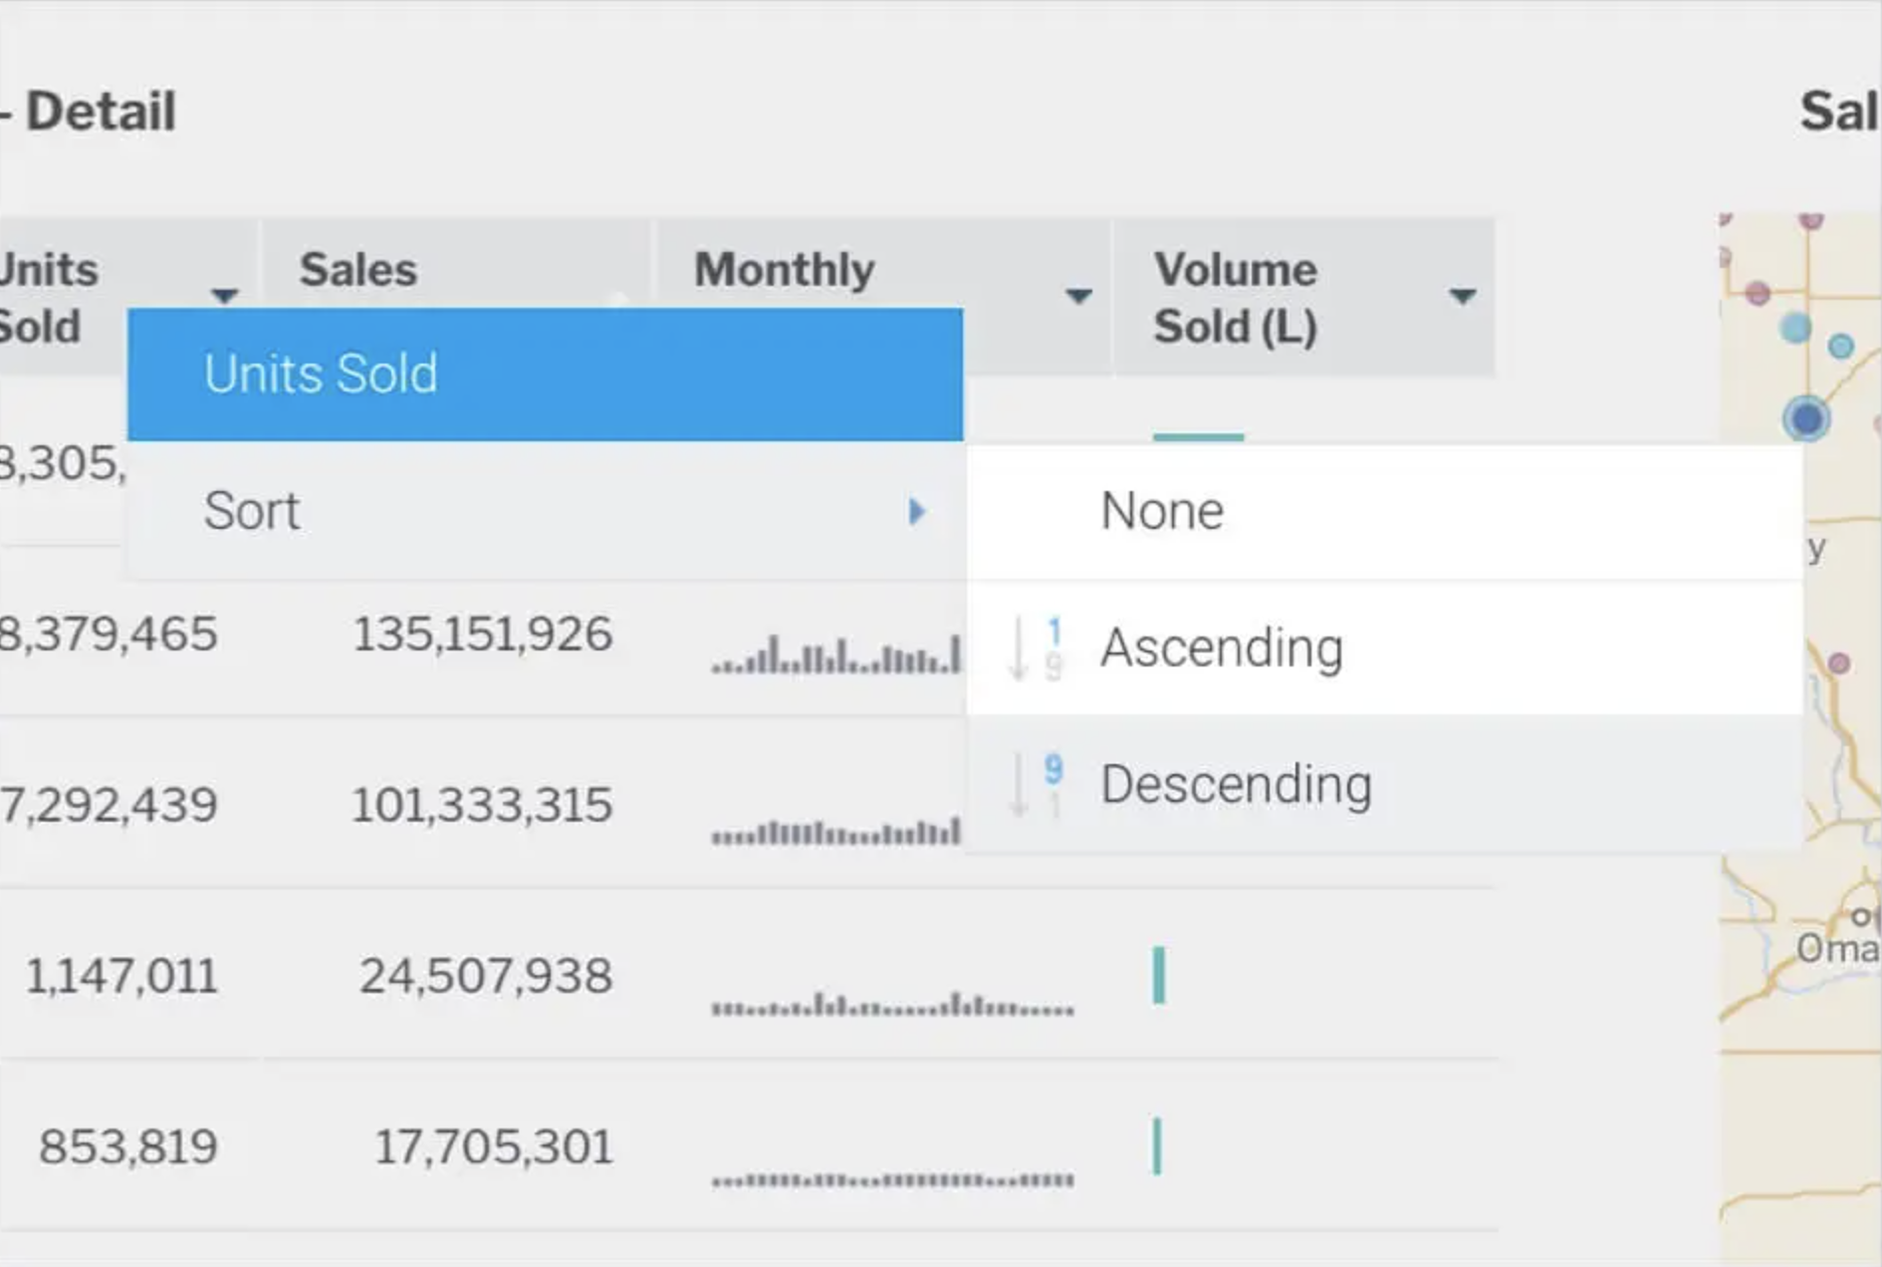
Task: Choose "Descending" from the sort submenu
Action: 1236,784
